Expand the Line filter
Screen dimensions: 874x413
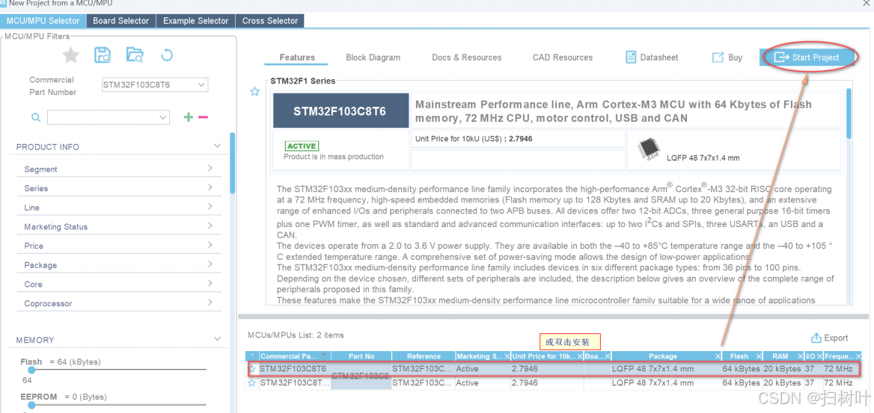click(x=210, y=206)
